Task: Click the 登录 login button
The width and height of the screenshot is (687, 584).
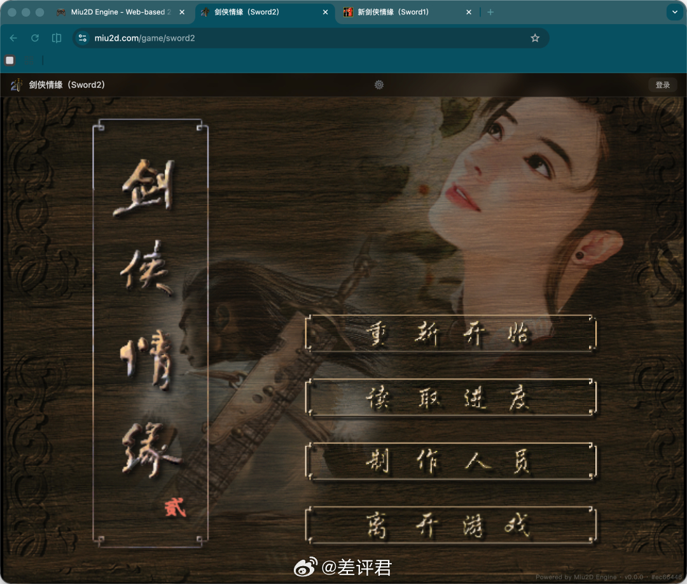Action: pos(663,85)
